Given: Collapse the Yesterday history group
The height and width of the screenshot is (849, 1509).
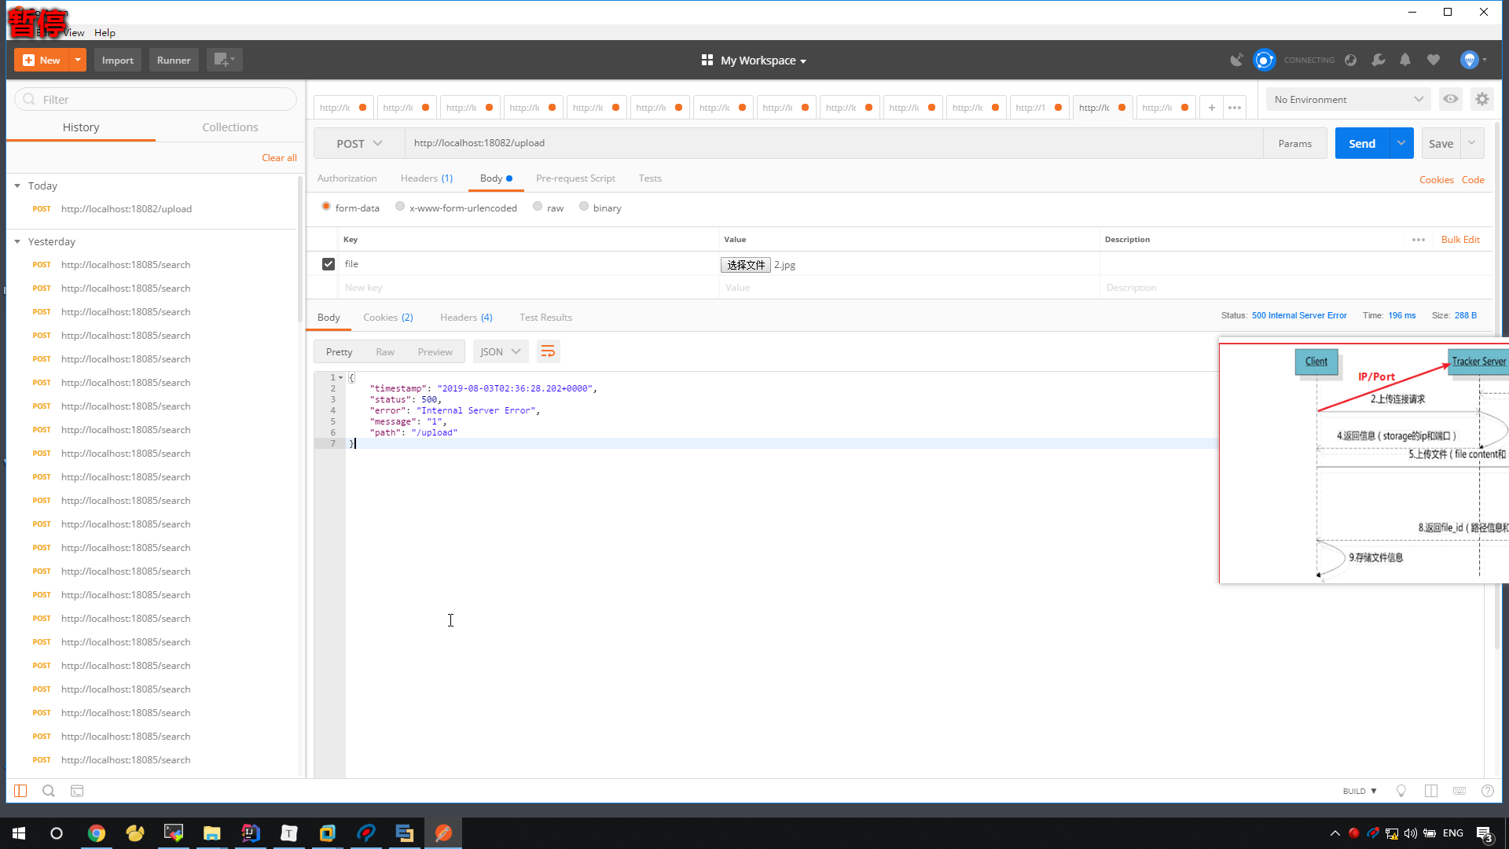Looking at the screenshot, I should (x=17, y=241).
